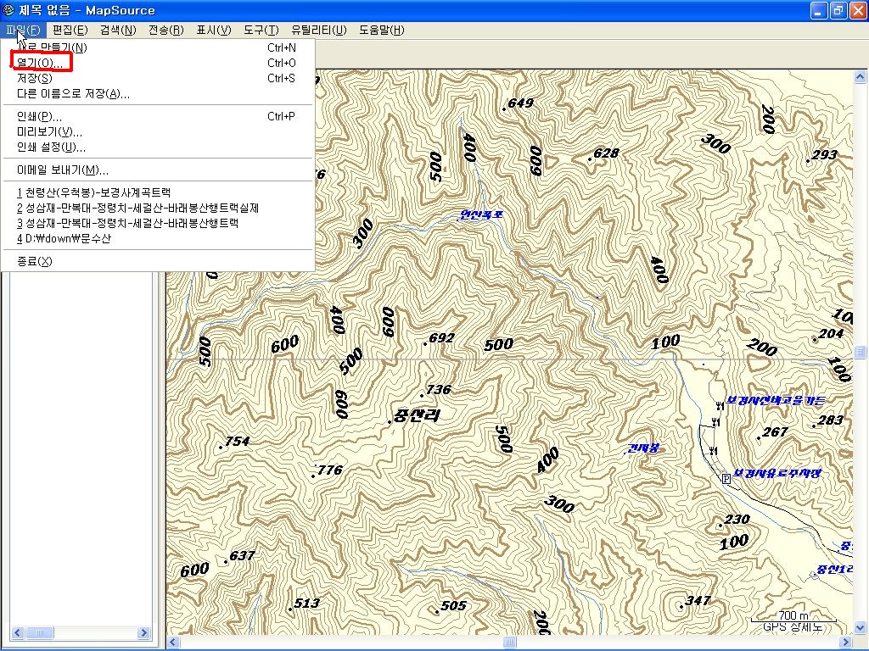Viewport: 869px width, 651px height.
Task: Click the 700 m map scale indicator
Action: tap(793, 616)
